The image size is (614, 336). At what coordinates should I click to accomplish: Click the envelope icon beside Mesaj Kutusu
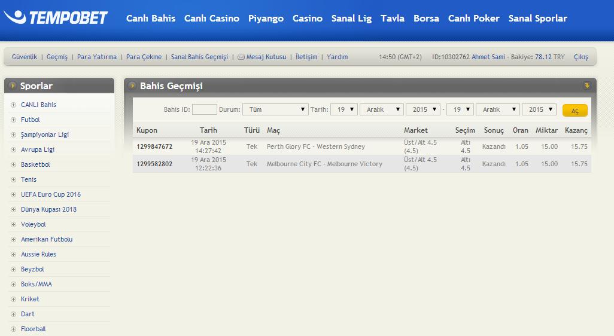241,57
